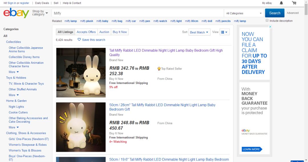Viewport: 308px width, 162px height.
Task: Open the View options dropdown arrow
Action: pyautogui.click(x=226, y=32)
